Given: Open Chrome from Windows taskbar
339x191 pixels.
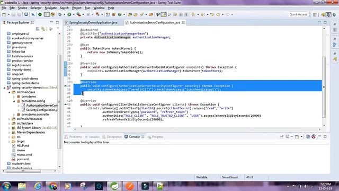Looking at the screenshot, I should pyautogui.click(x=52, y=186).
